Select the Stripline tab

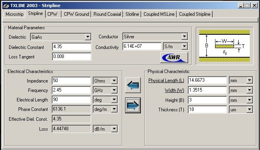pos(36,13)
